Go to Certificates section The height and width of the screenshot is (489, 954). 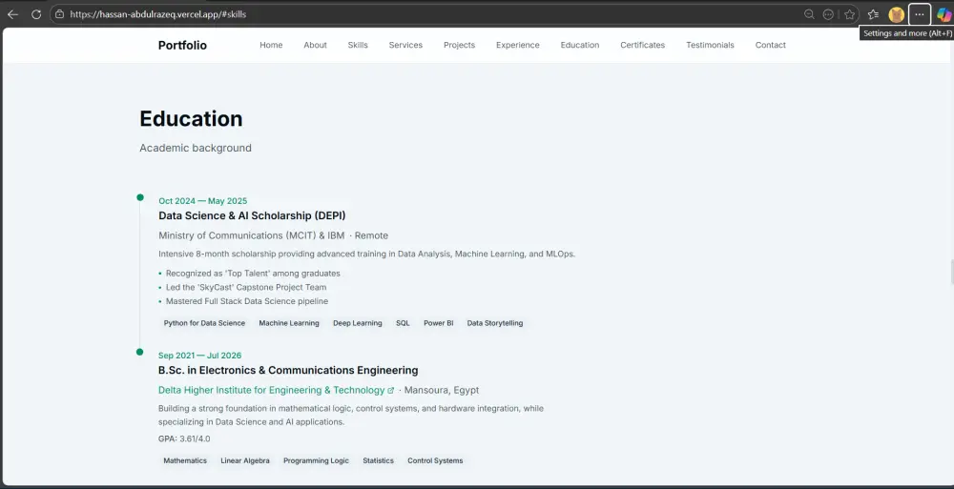click(x=642, y=45)
